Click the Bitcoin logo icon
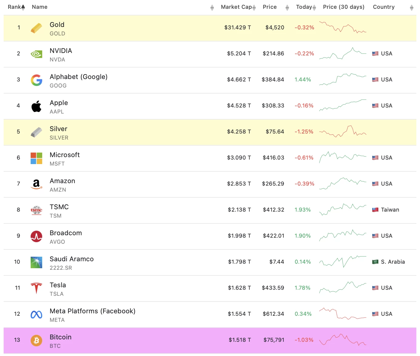The height and width of the screenshot is (356, 420). [36, 341]
